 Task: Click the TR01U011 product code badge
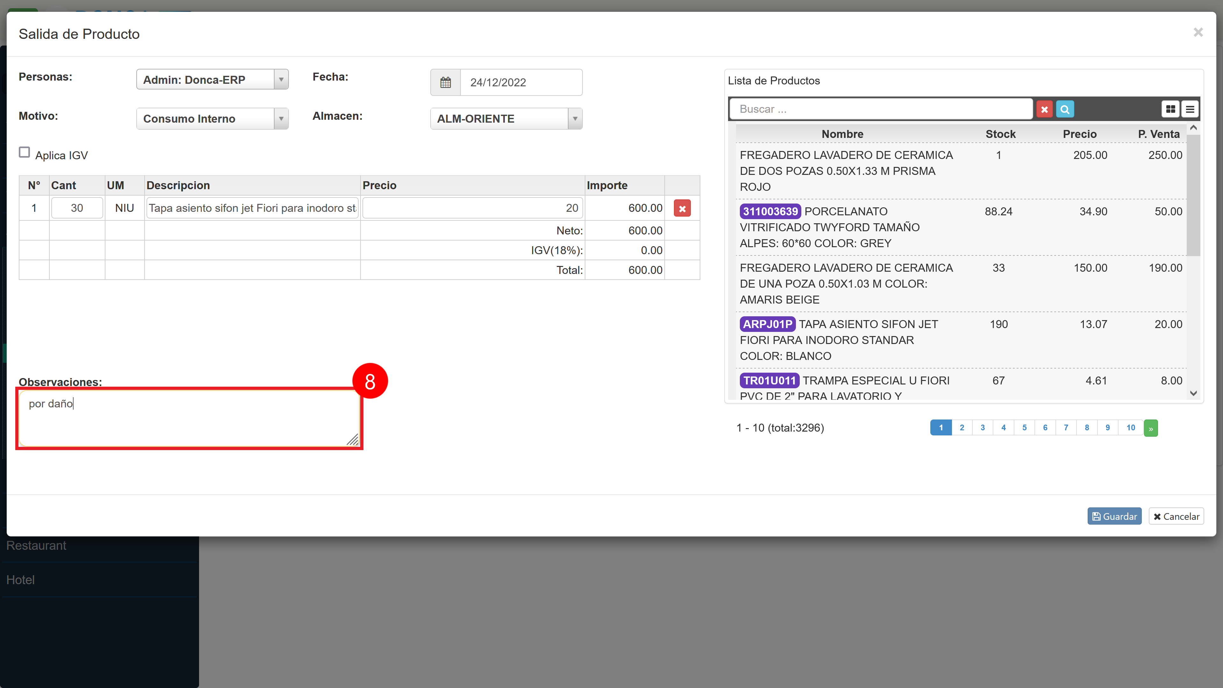[769, 381]
